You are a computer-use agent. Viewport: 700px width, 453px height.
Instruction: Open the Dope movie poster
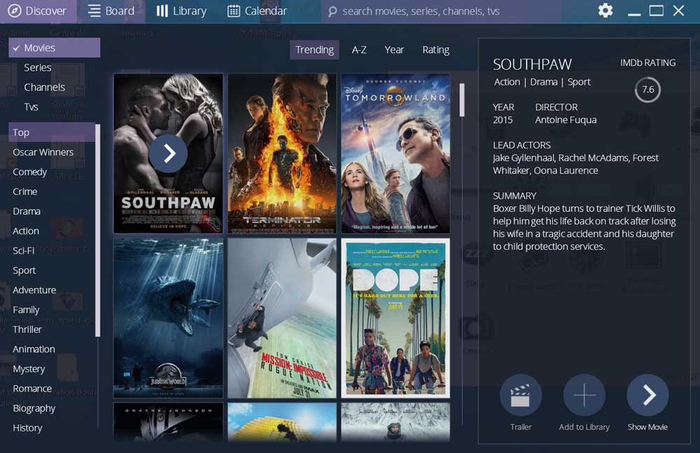point(395,318)
